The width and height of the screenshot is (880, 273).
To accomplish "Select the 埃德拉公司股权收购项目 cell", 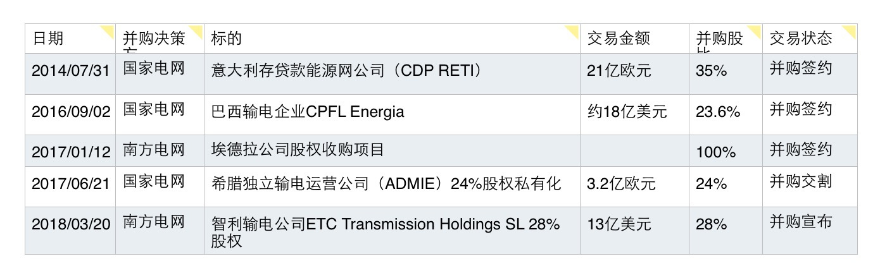I will coord(298,150).
